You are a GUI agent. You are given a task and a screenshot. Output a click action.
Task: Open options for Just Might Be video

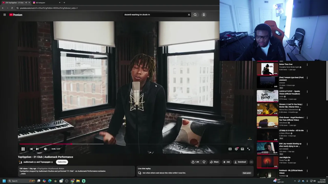pos(307,158)
